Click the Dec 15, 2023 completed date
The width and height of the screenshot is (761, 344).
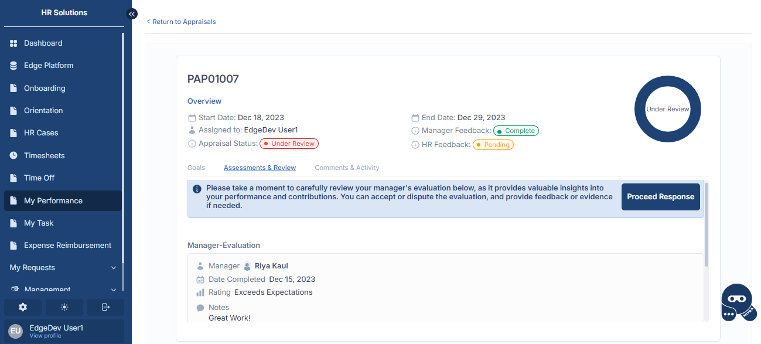(x=292, y=280)
